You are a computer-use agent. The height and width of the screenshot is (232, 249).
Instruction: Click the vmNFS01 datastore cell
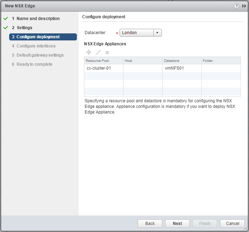pyautogui.click(x=174, y=68)
